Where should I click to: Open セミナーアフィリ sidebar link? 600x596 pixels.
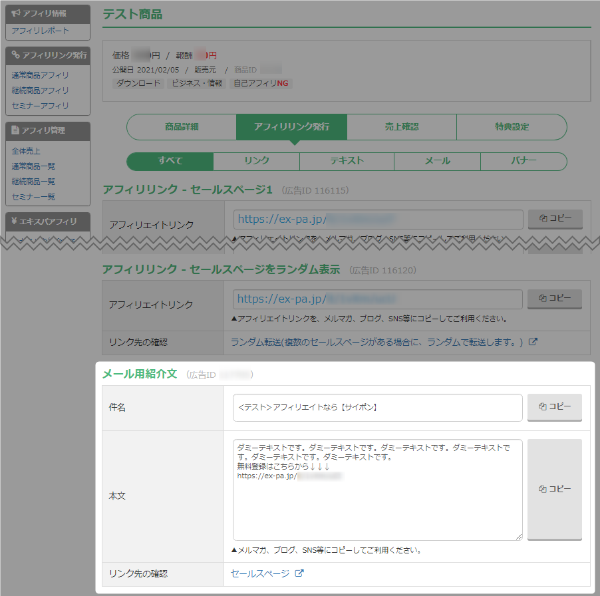coord(41,106)
